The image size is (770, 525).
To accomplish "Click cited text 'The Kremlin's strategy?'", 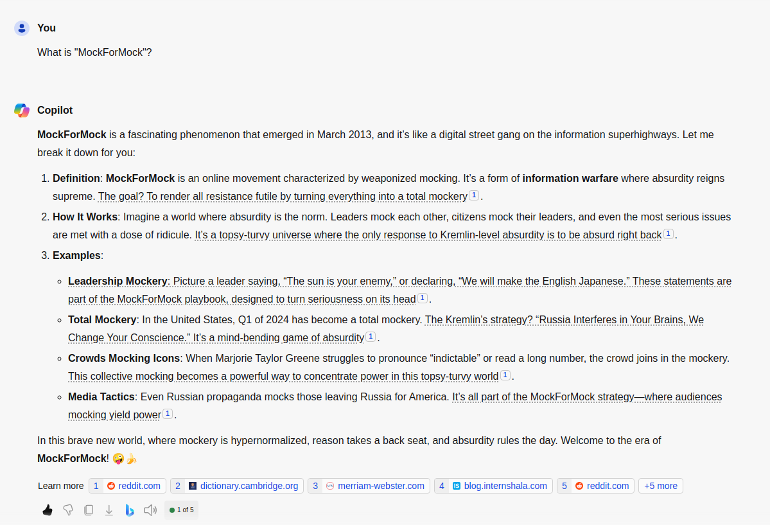I will [386, 328].
